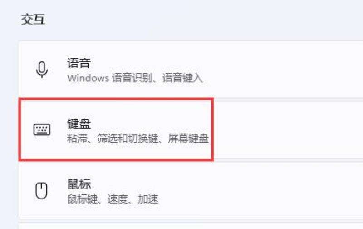The width and height of the screenshot is (363, 229).
Task: Open the 语音 settings title
Action: point(78,63)
